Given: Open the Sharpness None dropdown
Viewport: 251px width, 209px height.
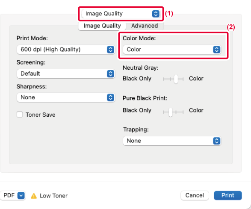Looking at the screenshot, I should (66, 97).
